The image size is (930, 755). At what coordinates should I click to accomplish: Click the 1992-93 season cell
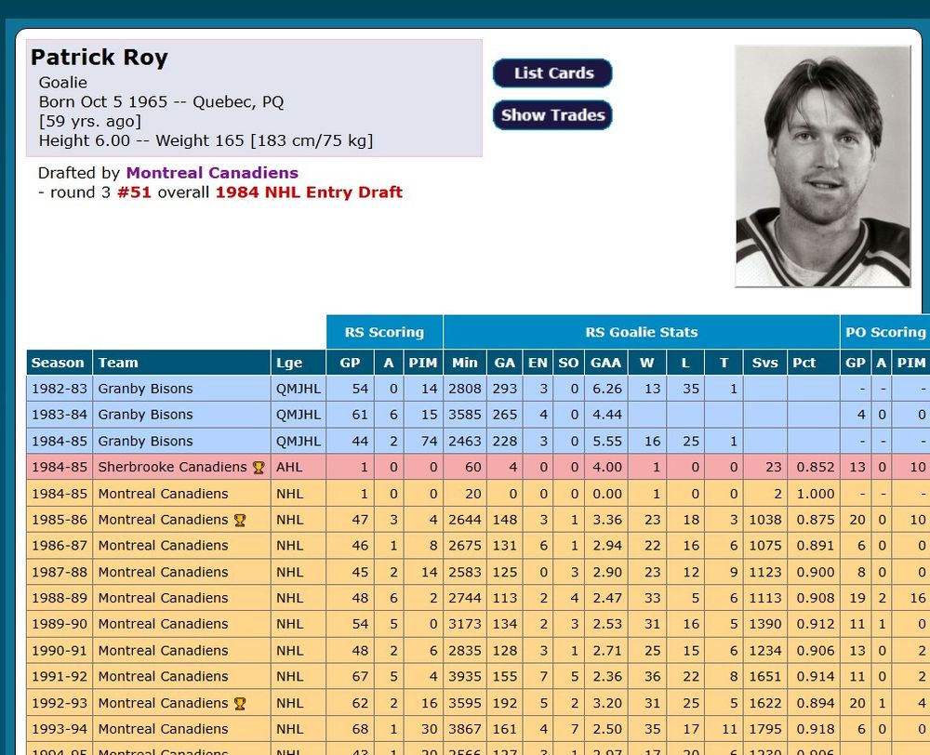(59, 703)
